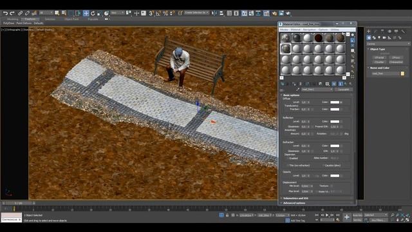
Task: Select the Cameras category icon
Action: pyautogui.click(x=384, y=37)
